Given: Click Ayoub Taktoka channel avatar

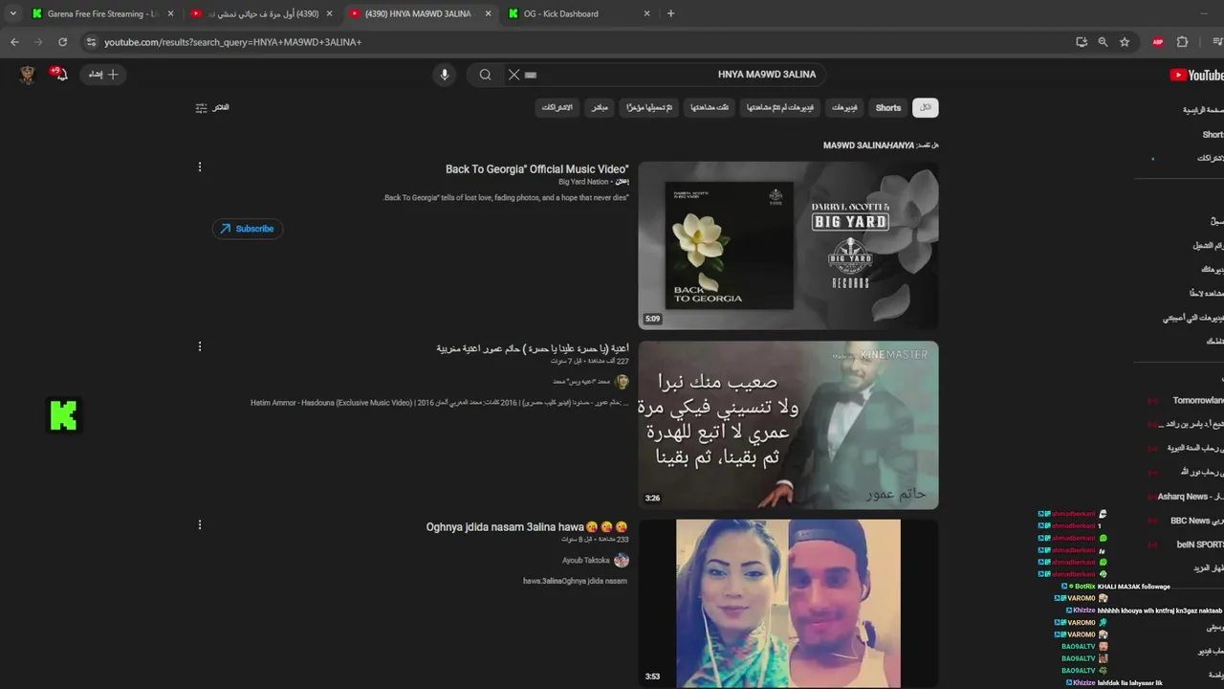Looking at the screenshot, I should [622, 560].
